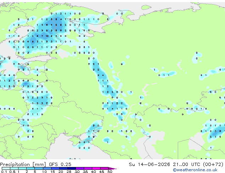Click the legend tick label "20"
Screen dimensions: 225x173
61,172
